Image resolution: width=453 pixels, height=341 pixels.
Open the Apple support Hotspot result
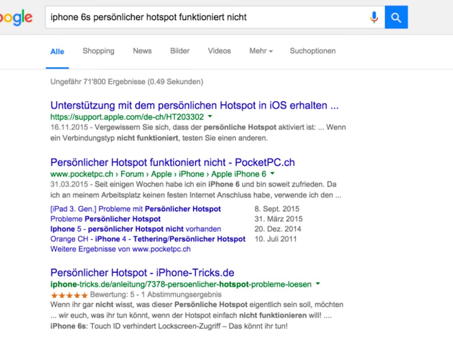(195, 105)
